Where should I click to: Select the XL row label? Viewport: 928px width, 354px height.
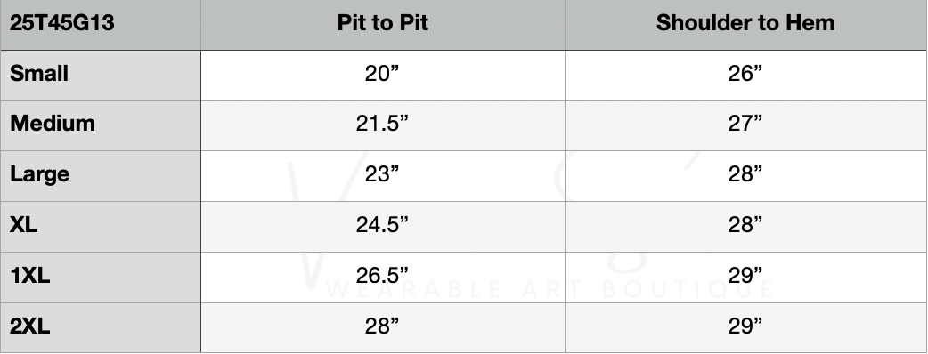click(101, 227)
